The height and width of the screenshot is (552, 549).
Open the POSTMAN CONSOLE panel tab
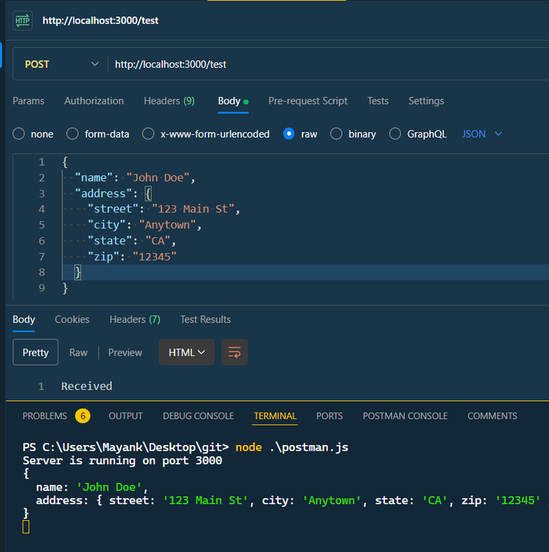405,415
